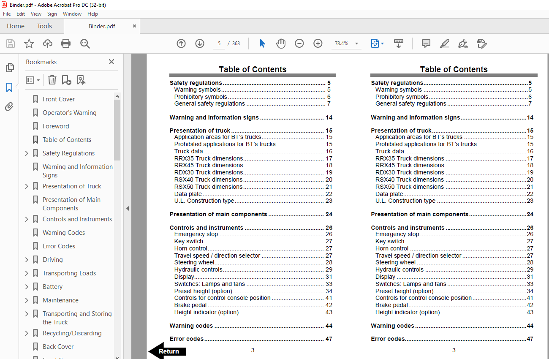Image resolution: width=549 pixels, height=359 pixels.
Task: Click 'Hydraulic controls' entry in right page
Action: (x=400, y=269)
